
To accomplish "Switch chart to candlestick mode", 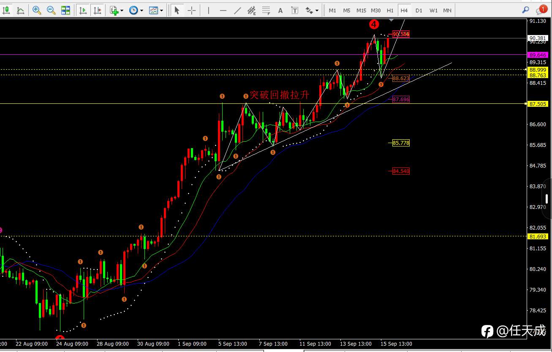I will tap(6, 11).
